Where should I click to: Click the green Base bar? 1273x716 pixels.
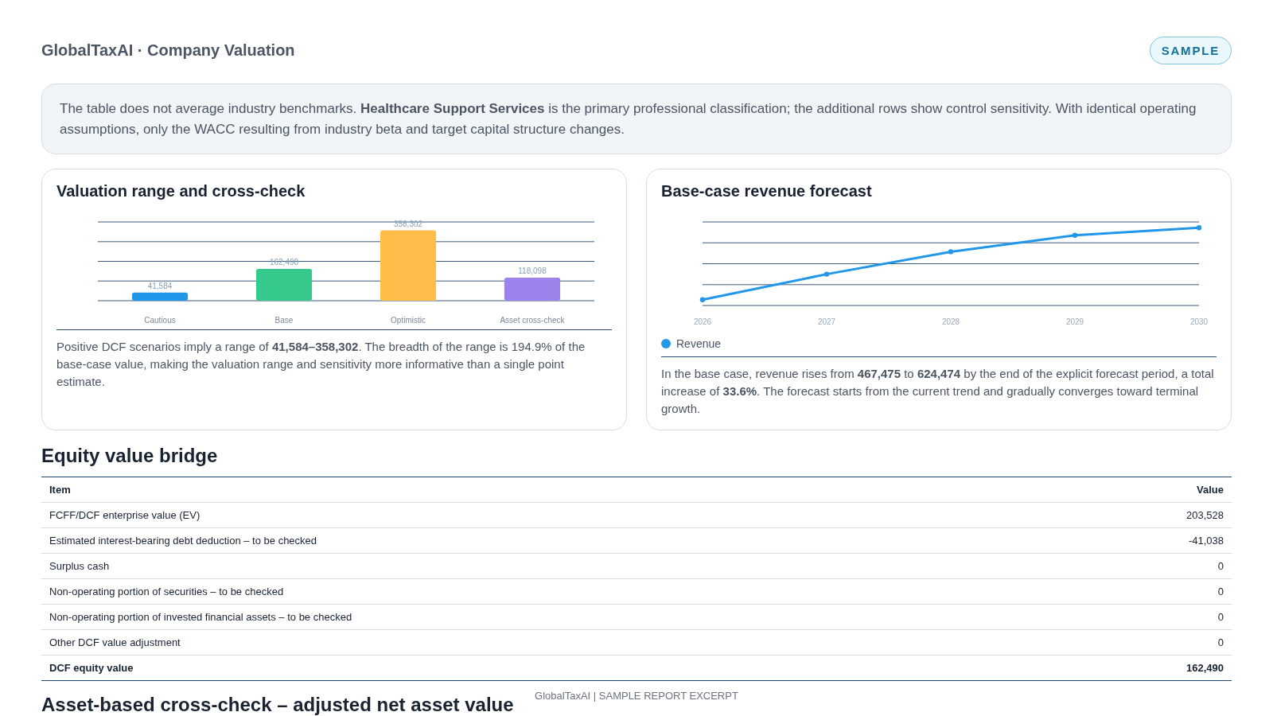pos(284,285)
